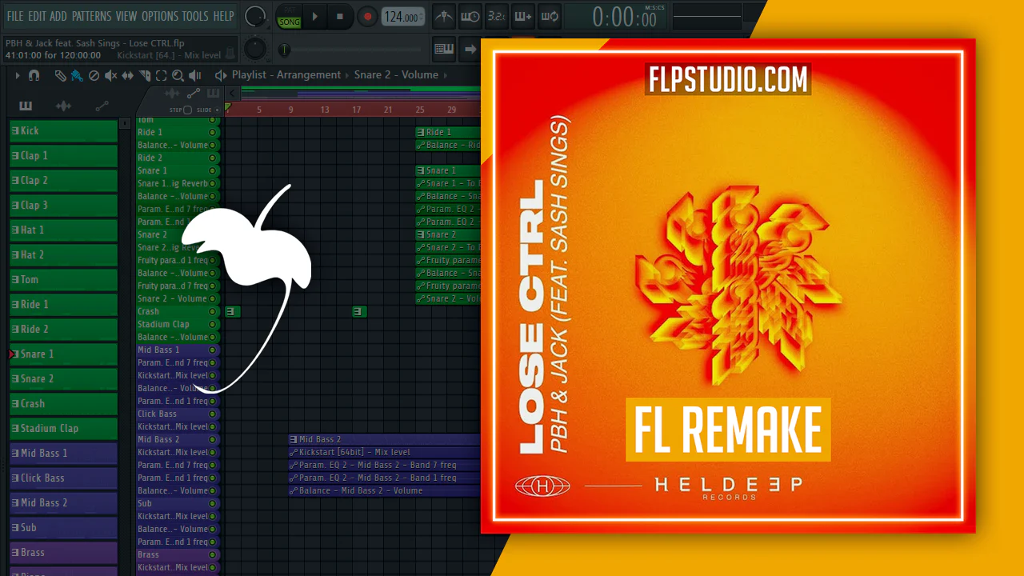The height and width of the screenshot is (576, 1024).
Task: Click the main volume knob
Action: click(x=255, y=16)
